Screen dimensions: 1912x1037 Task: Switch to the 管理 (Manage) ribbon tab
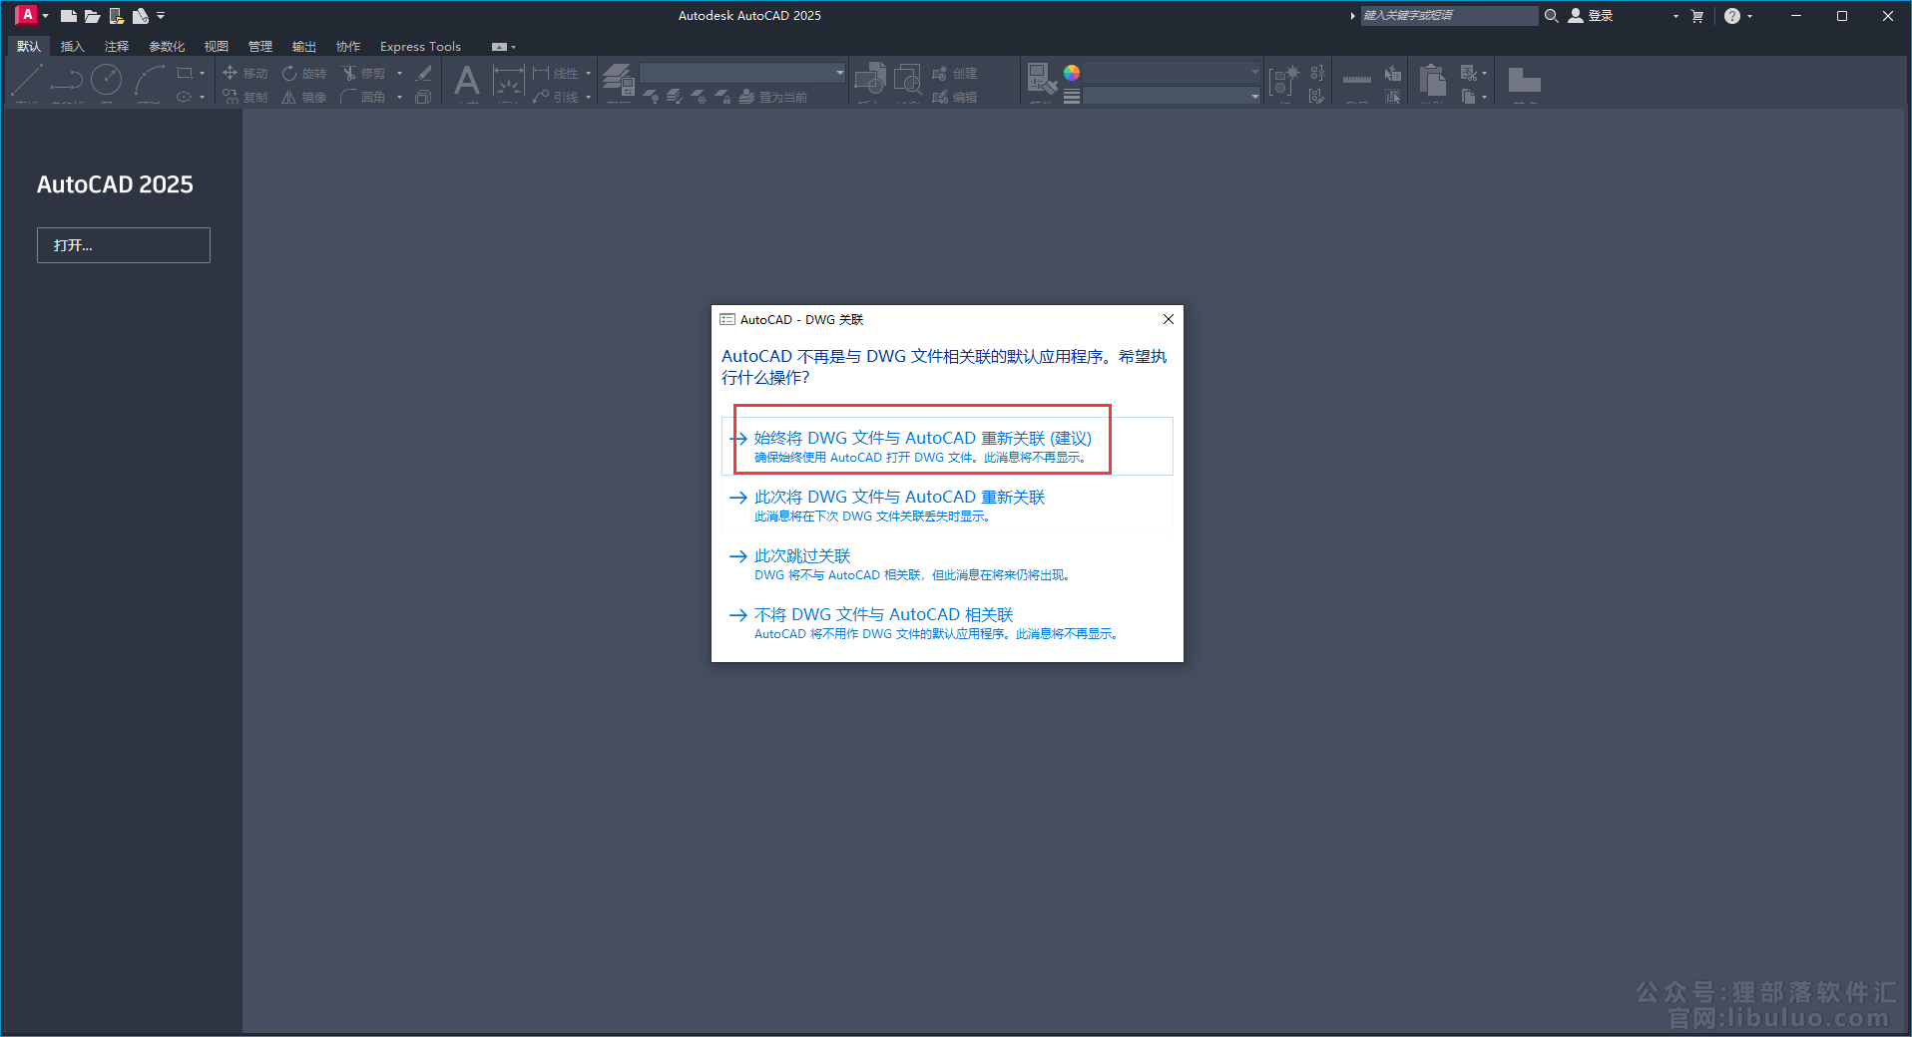260,46
